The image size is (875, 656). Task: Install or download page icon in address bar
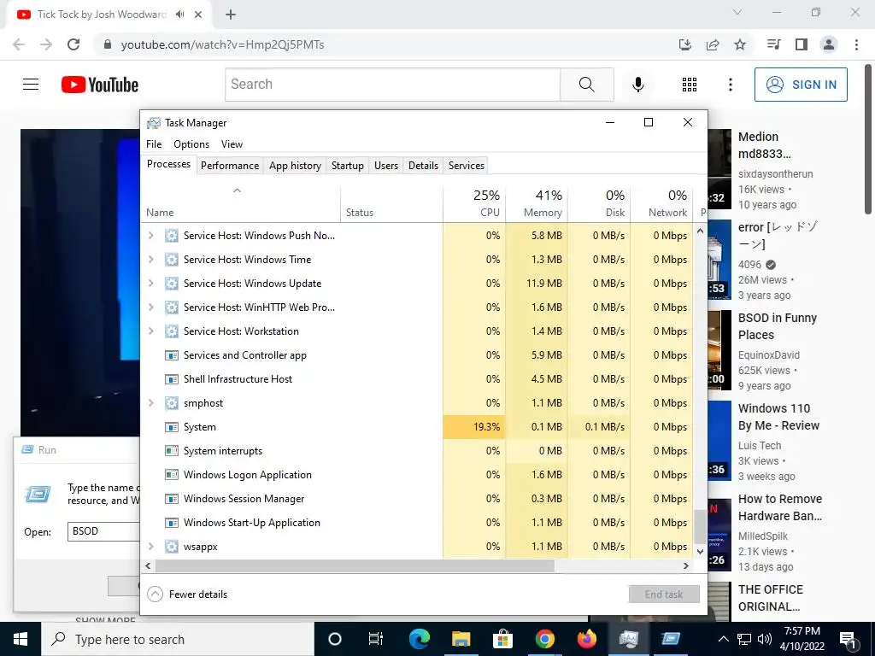coord(685,44)
